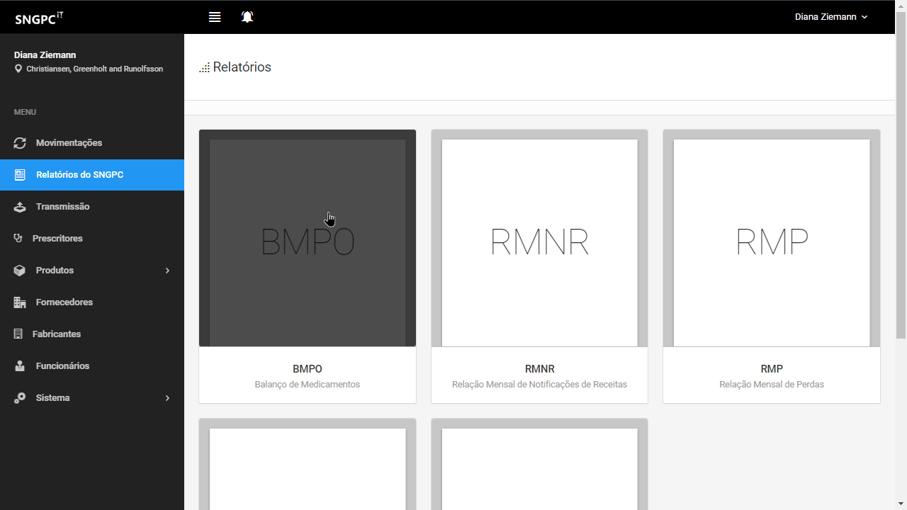Open the Fabricantes menu item
The height and width of the screenshot is (510, 907).
pos(92,334)
